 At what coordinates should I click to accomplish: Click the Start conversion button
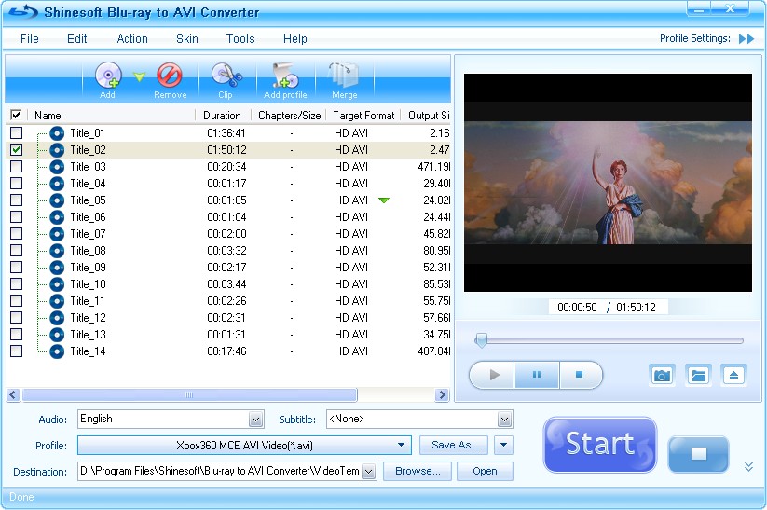pos(600,444)
